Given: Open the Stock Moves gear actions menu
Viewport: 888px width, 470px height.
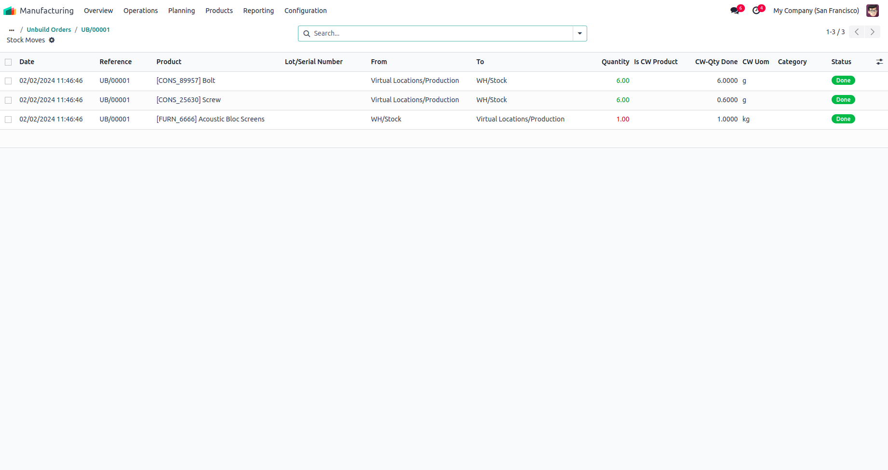Looking at the screenshot, I should tap(52, 40).
